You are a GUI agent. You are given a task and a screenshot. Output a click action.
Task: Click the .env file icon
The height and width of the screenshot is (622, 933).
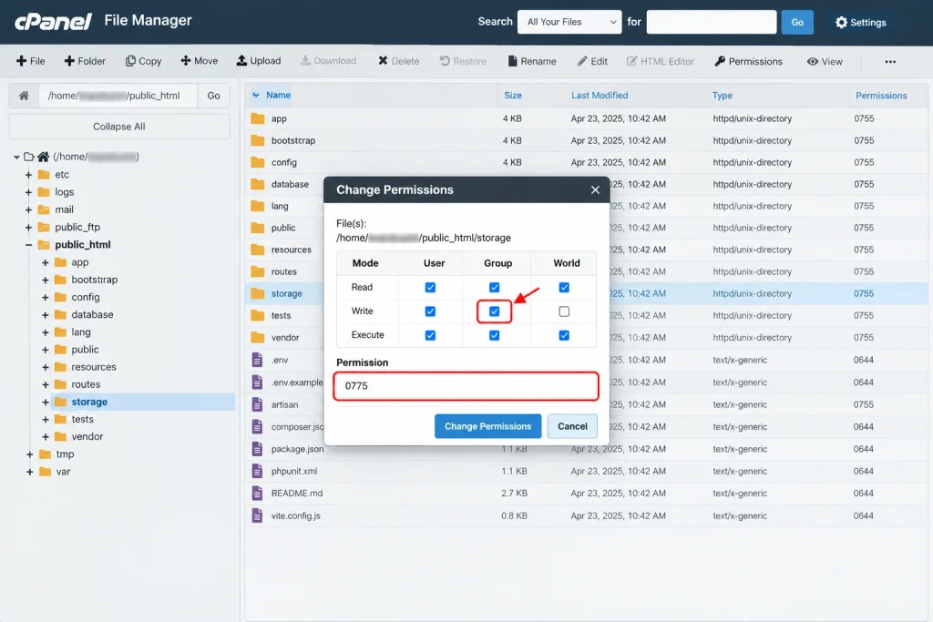(x=257, y=360)
